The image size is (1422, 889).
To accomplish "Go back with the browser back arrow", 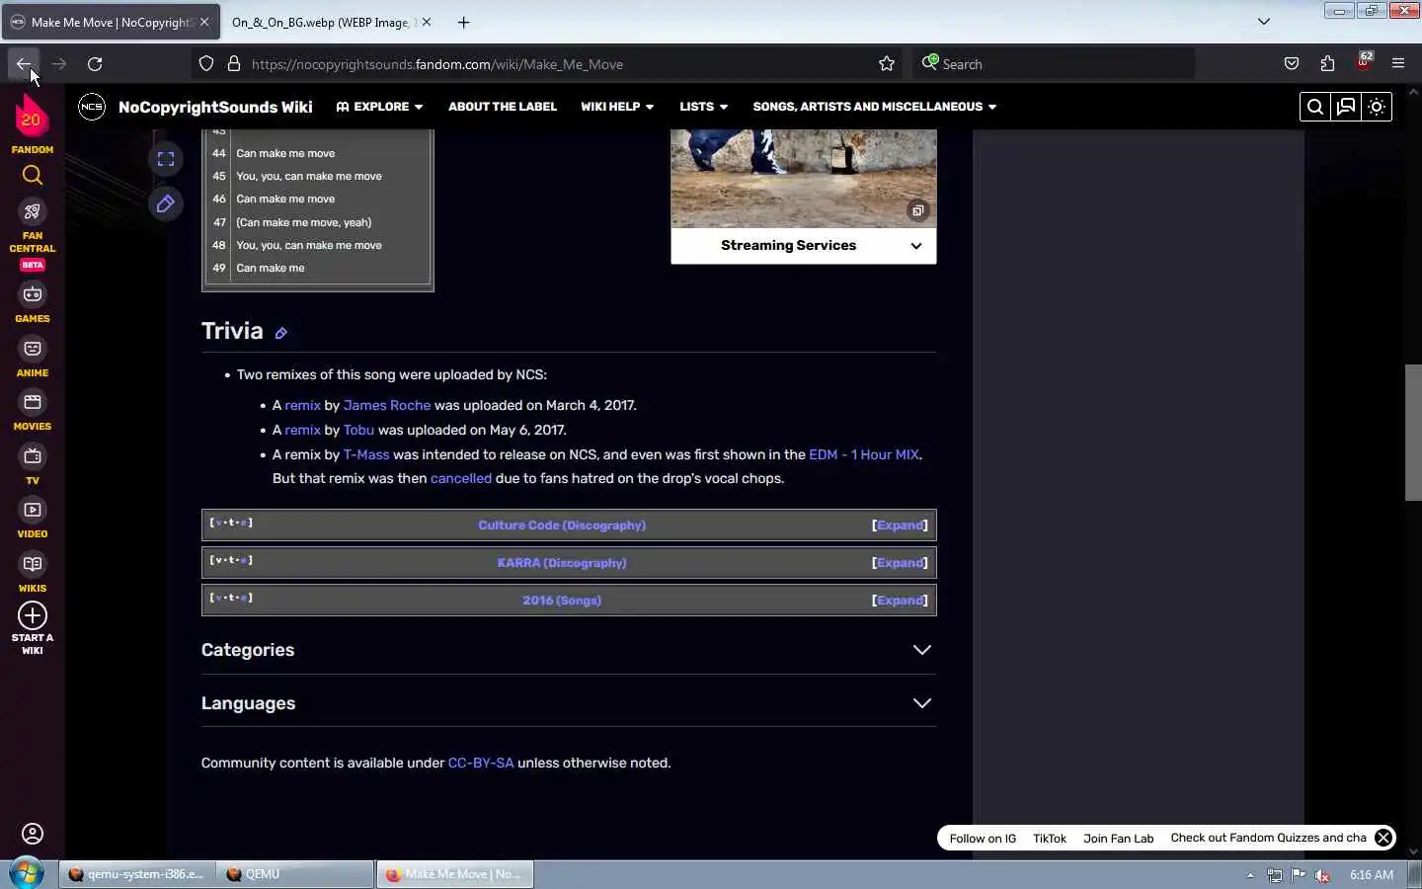I will pyautogui.click(x=24, y=63).
